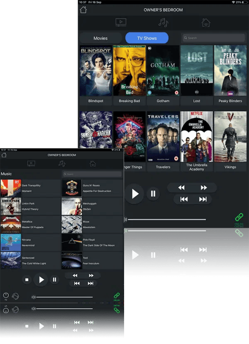Open Pink Floyd The Dark Side Of The Moon
Viewport: 249px width, 344px height.
93,242
